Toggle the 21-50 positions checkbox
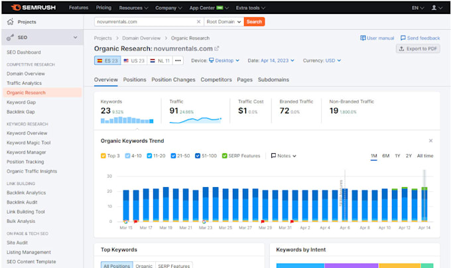Screen dimensions: 451x268 tap(173, 156)
